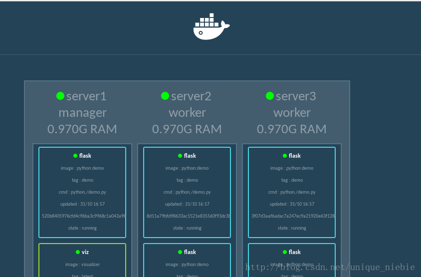The height and width of the screenshot is (277, 421).
Task: Select the server1 manager node heading
Action: 82,112
